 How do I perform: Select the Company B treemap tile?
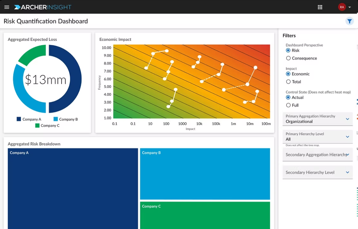(x=205, y=174)
